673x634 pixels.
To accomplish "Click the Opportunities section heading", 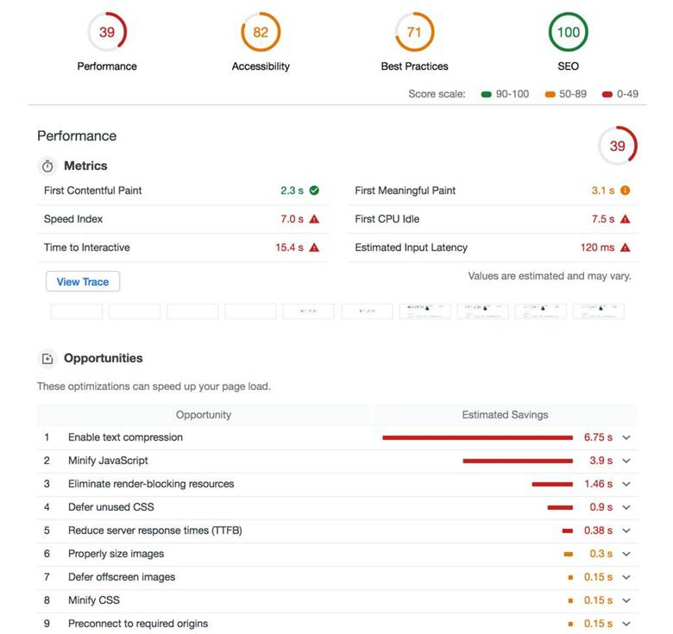I will [x=103, y=359].
